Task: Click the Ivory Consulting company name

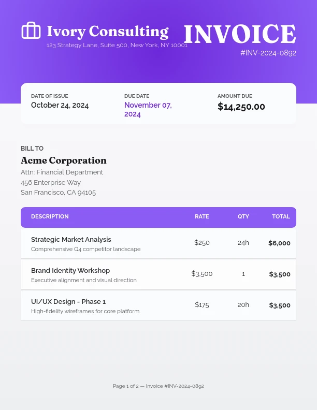Action: pyautogui.click(x=107, y=32)
